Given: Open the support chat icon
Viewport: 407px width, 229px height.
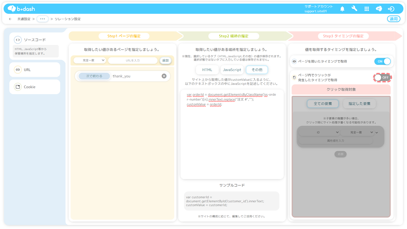Looking at the screenshot, I should 379,9.
